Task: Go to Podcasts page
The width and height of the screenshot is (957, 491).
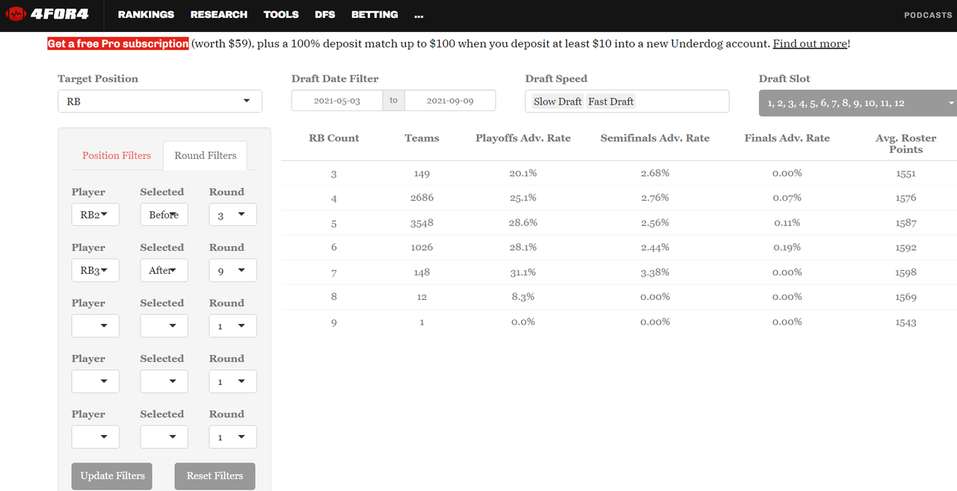Action: click(x=928, y=15)
